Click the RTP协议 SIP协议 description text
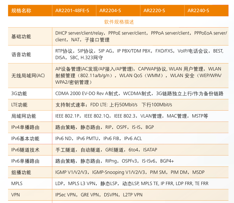The image size is (234, 203). [x=139, y=54]
